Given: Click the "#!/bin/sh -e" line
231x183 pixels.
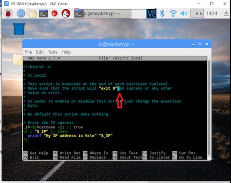Looking at the screenshot, I should click(37, 67).
